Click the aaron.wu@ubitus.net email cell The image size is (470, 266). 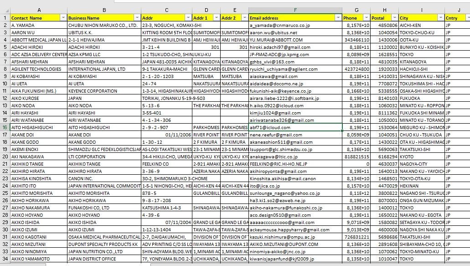click(295, 33)
